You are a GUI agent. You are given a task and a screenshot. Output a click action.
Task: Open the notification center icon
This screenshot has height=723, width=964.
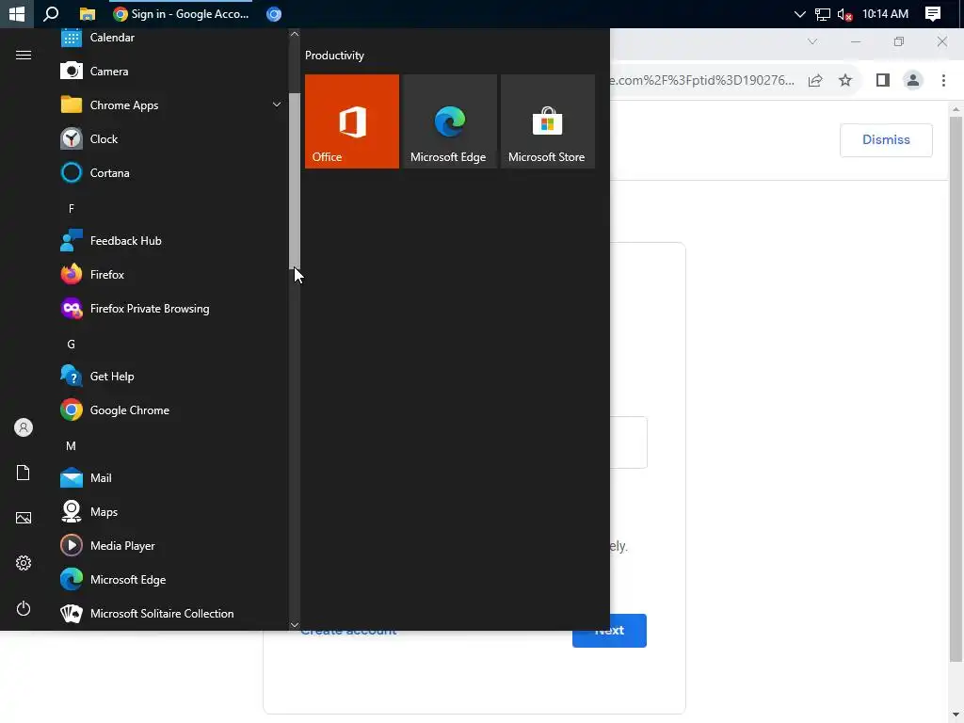pyautogui.click(x=933, y=13)
